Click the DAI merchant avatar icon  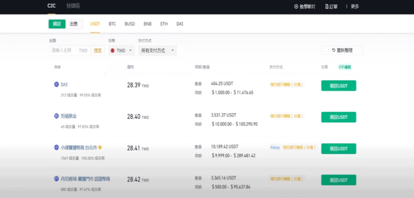click(56, 84)
